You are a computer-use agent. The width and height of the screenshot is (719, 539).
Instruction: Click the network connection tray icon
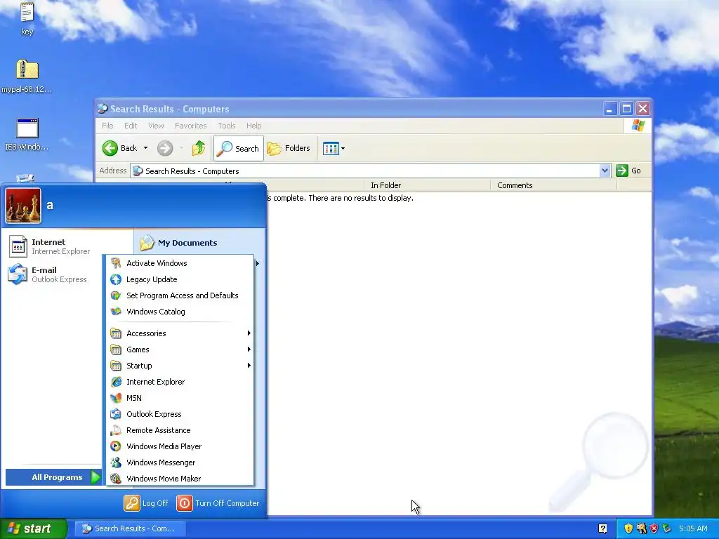667,528
